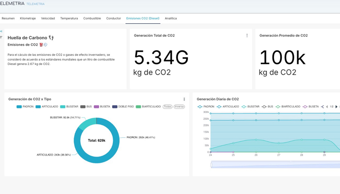Toggle BUSSTAR series in donut chart legend

[x=69, y=107]
